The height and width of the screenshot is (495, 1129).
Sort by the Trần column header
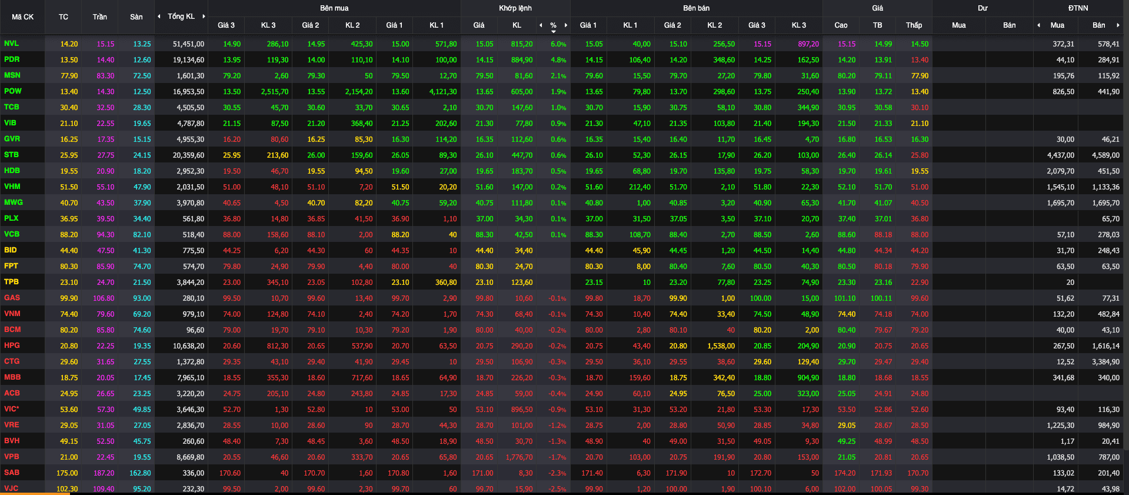tap(100, 17)
